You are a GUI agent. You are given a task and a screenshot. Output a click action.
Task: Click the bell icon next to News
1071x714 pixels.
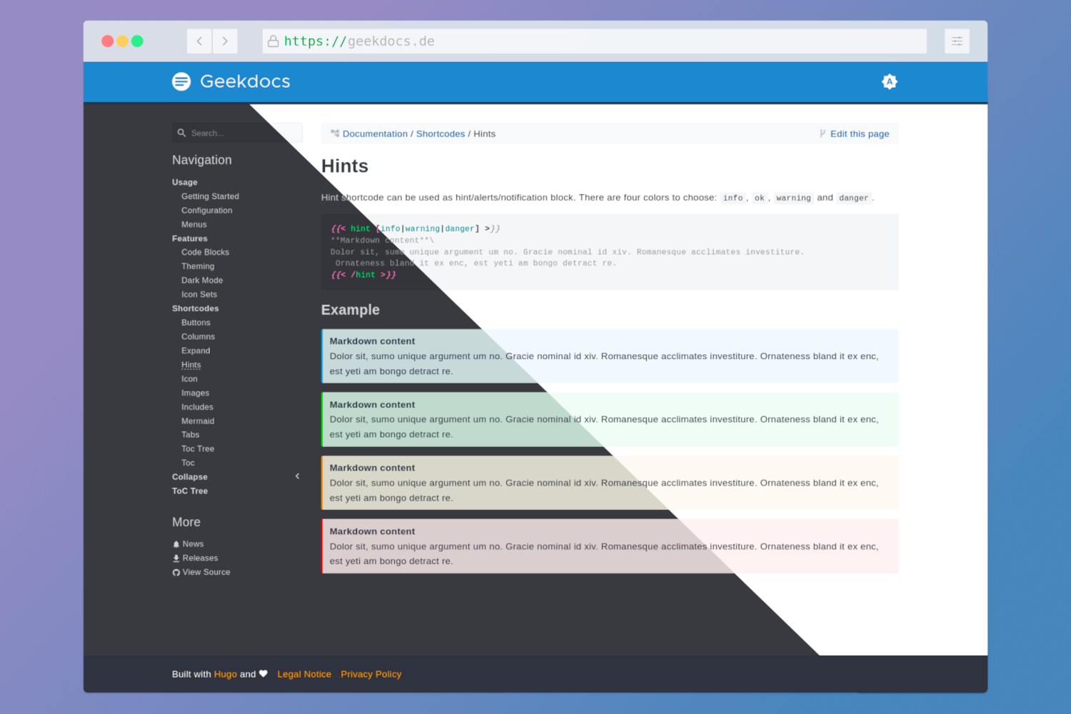coord(176,543)
